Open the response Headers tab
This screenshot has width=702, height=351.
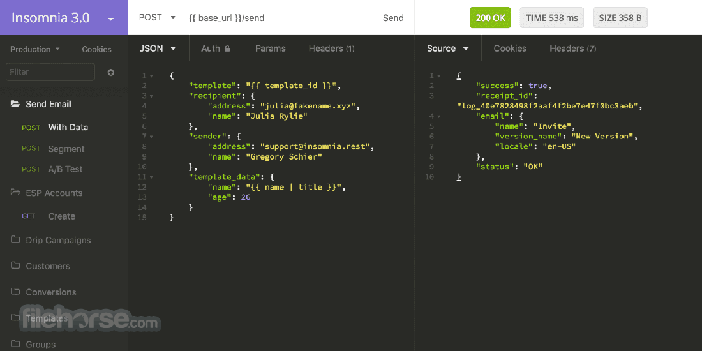(x=572, y=49)
